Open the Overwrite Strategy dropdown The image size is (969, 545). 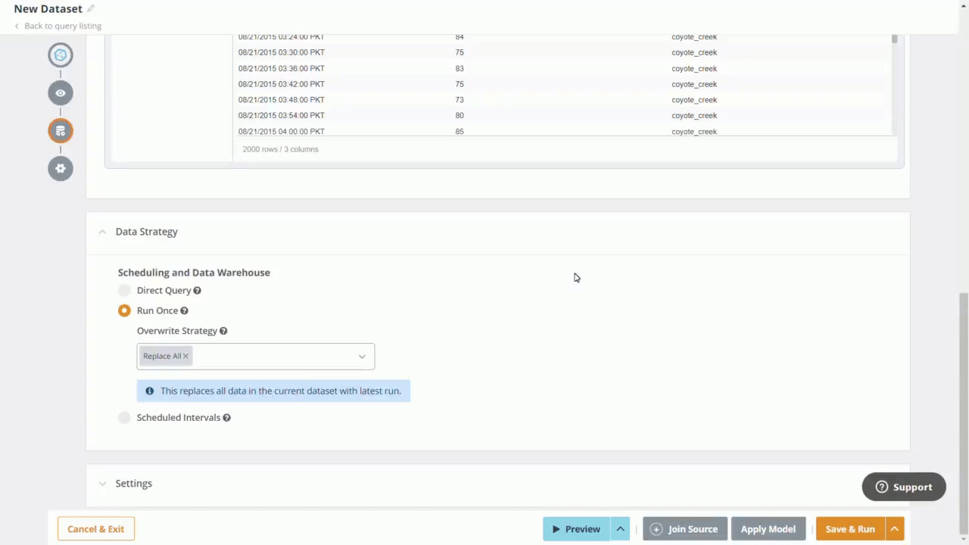(361, 357)
